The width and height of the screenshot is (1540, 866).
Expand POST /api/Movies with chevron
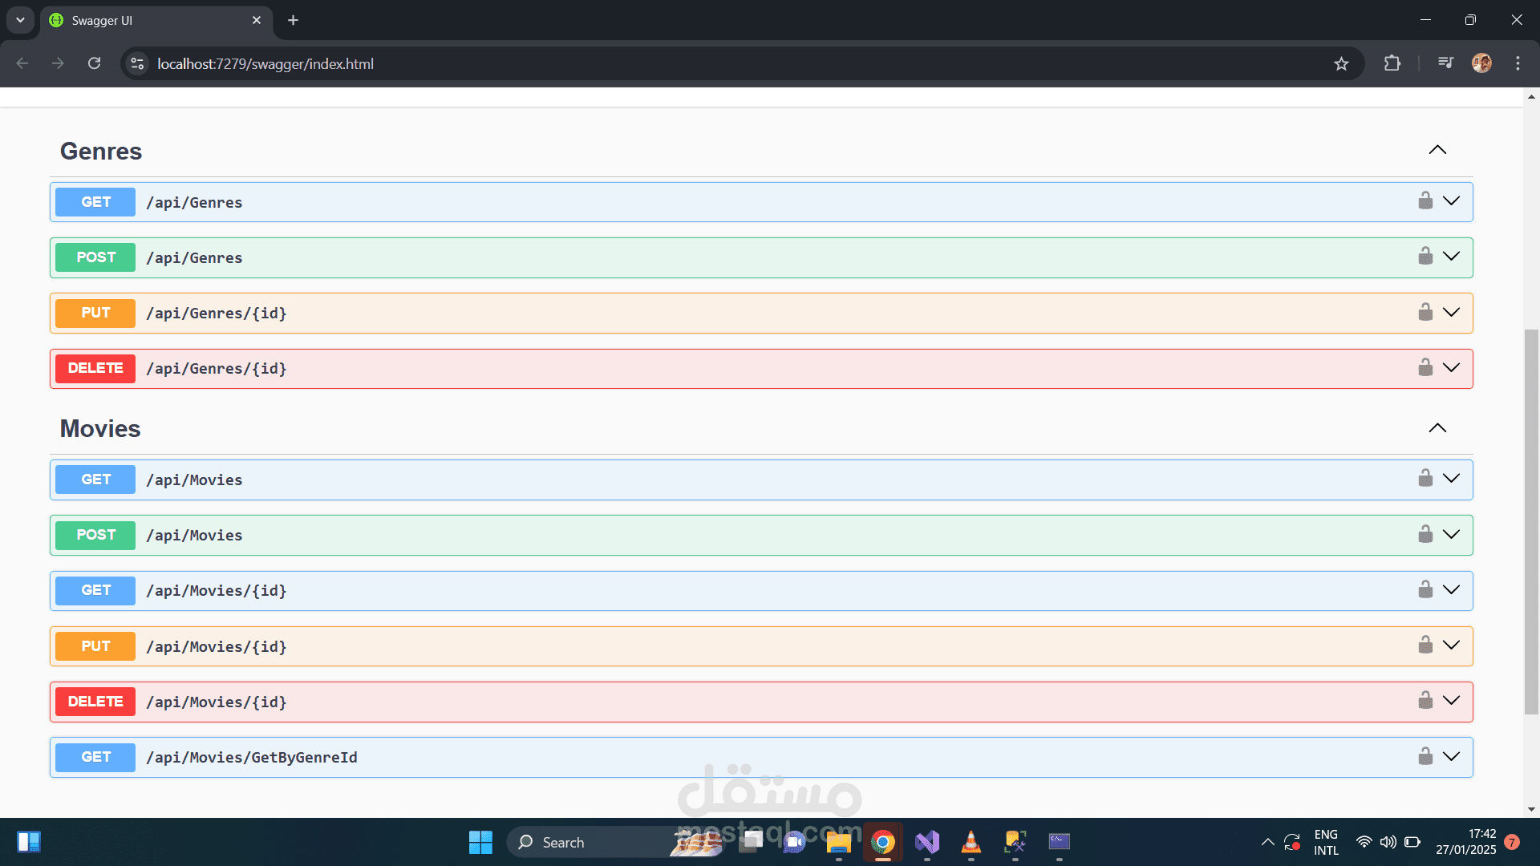(1452, 534)
